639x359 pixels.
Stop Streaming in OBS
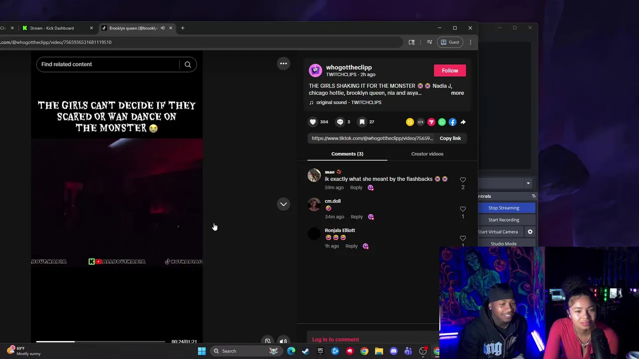tap(504, 208)
